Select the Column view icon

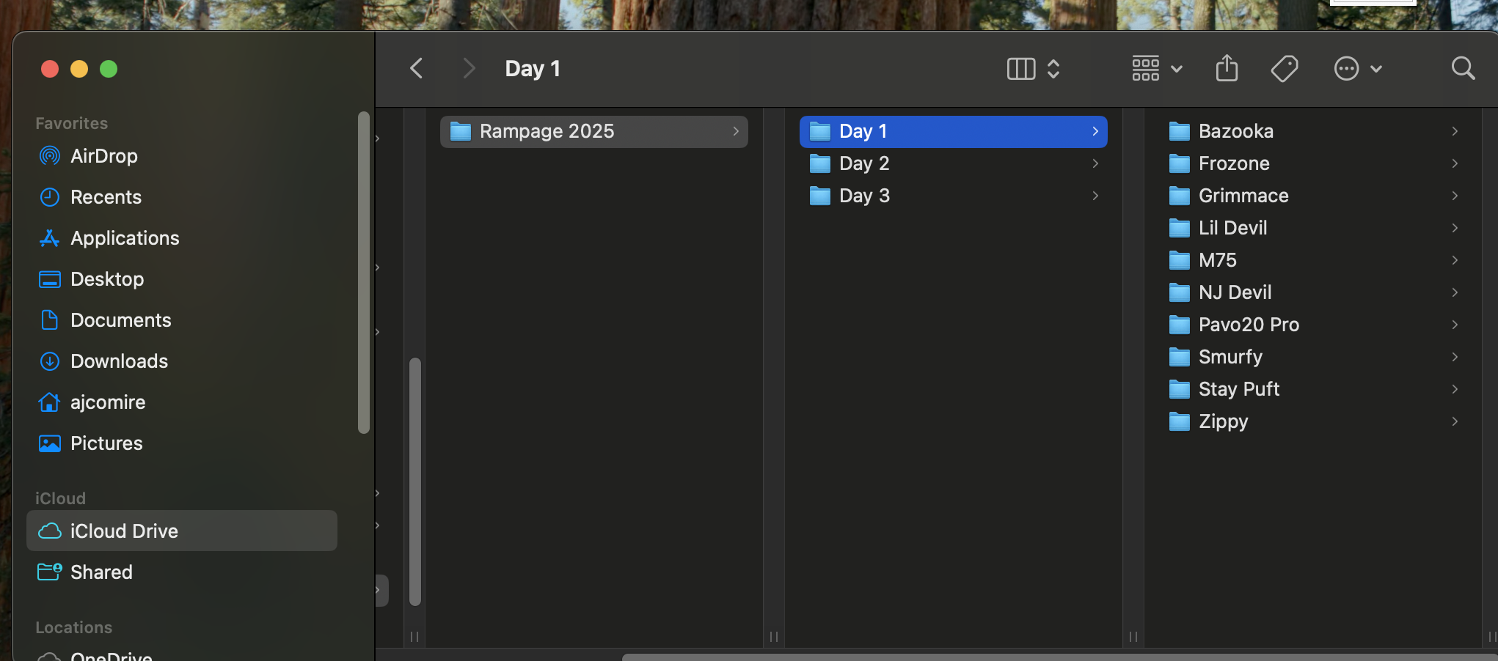[1021, 69]
